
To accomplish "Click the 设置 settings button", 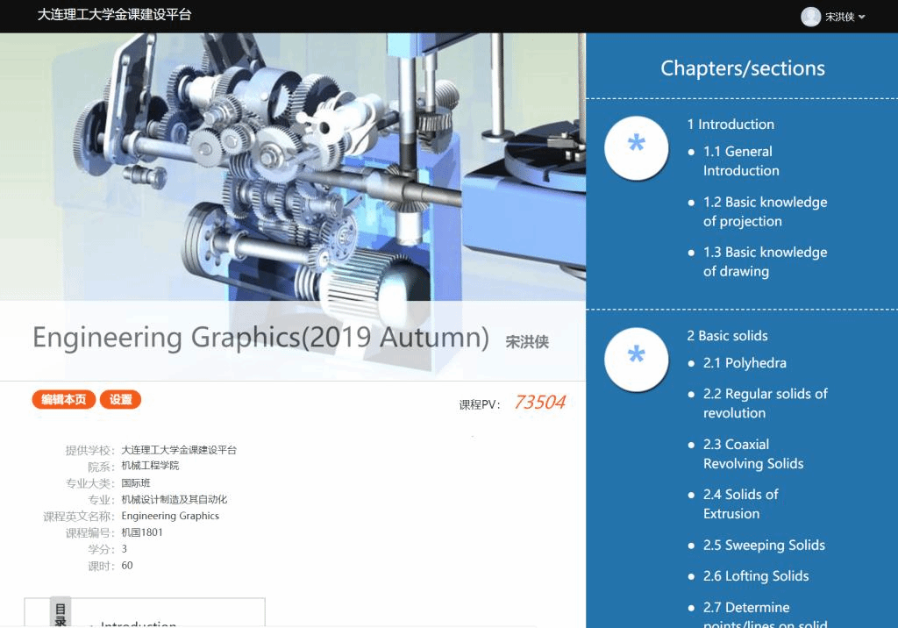I will [121, 400].
